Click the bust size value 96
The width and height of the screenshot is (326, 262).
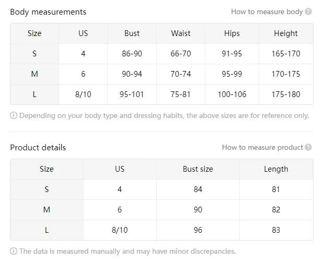[198, 230]
